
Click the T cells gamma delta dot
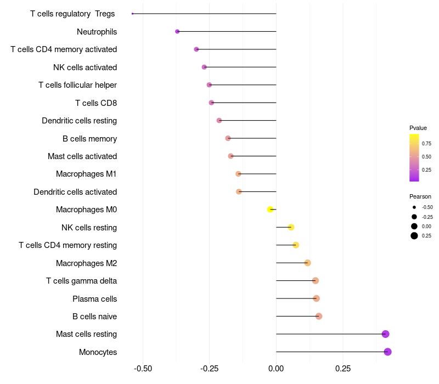point(316,280)
